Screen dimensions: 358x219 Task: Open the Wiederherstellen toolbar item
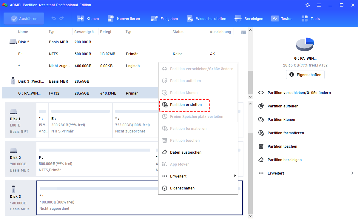coord(206,18)
